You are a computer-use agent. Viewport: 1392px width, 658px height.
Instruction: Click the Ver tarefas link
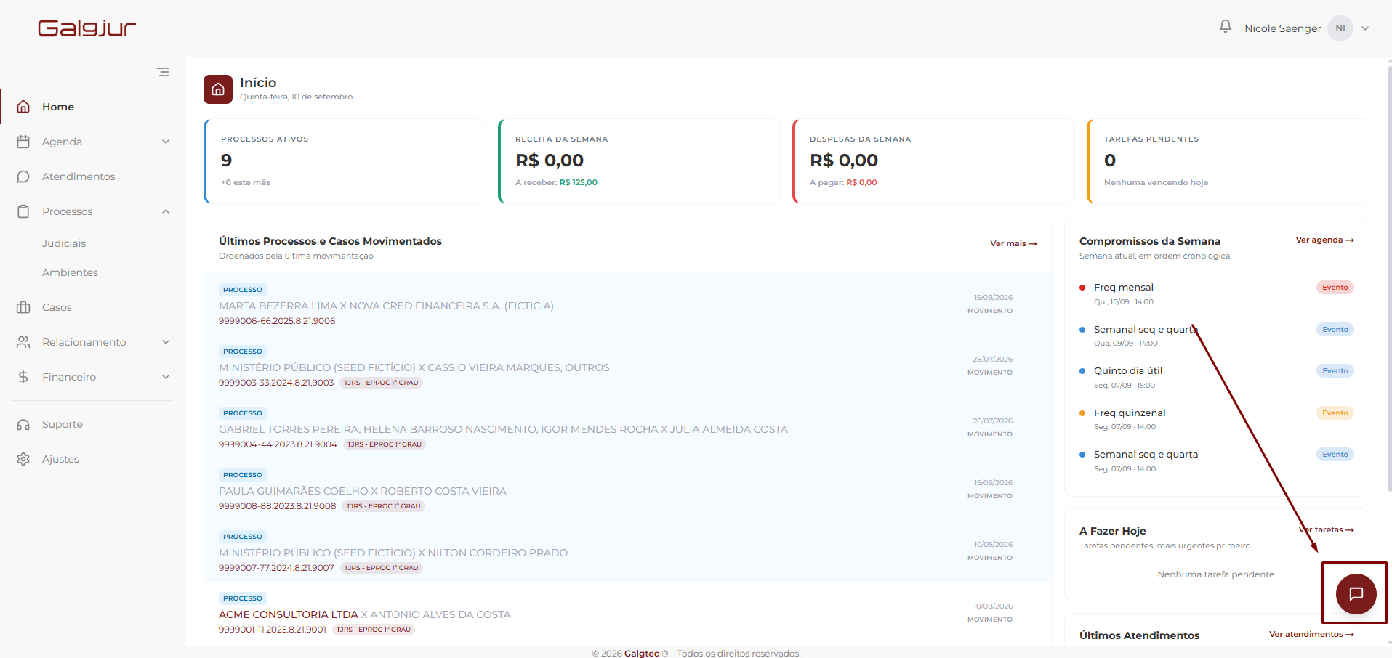coord(1326,529)
